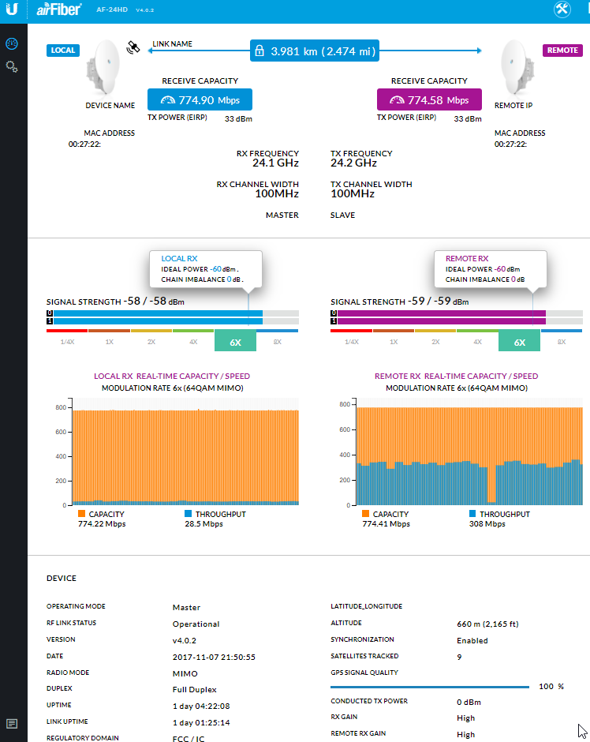590x742 pixels.
Task: Click the remote receive capacity 774.58 Mbps box
Action: coord(429,100)
